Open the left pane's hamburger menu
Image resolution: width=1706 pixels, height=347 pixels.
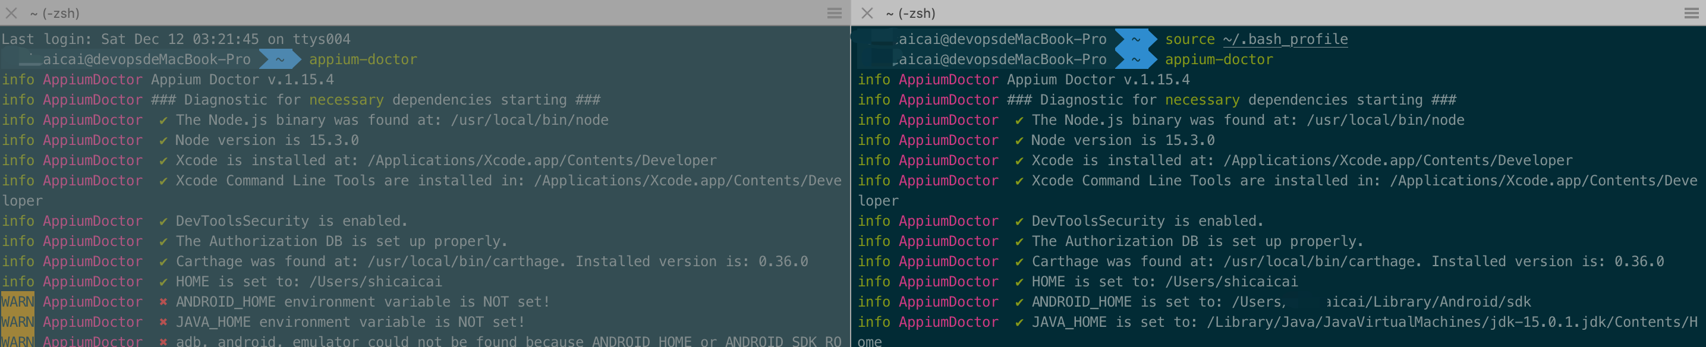[x=835, y=12]
